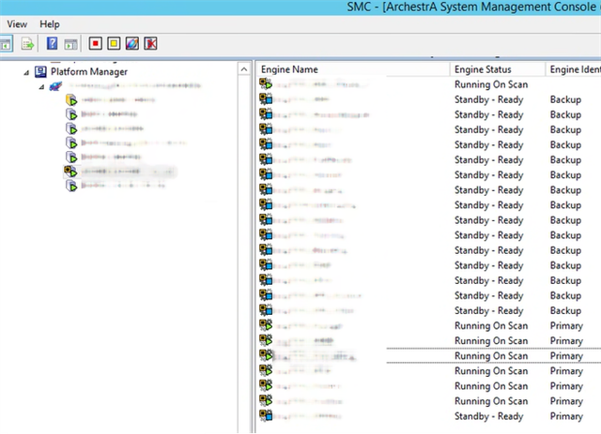Viewport: 601px width, 434px height.
Task: Click the galaxy icon under Platform Manager
Action: pos(55,86)
